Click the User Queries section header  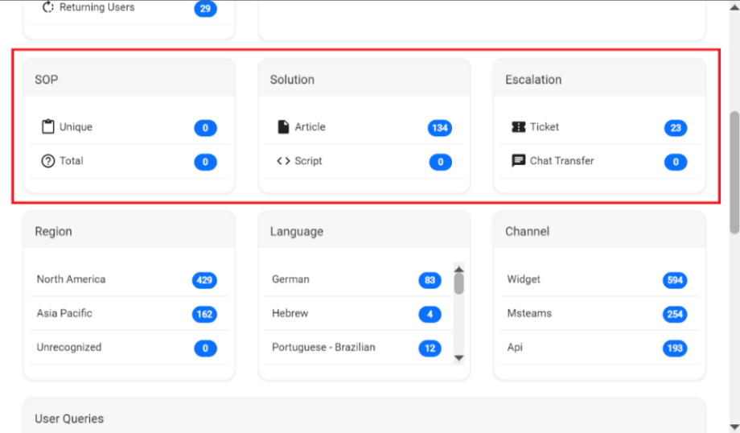tap(69, 419)
